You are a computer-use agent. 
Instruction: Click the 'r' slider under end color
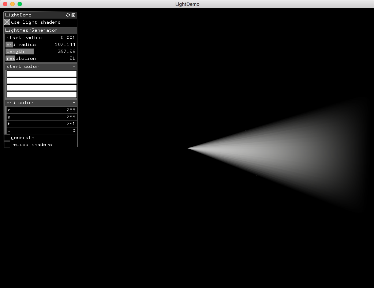[40, 110]
